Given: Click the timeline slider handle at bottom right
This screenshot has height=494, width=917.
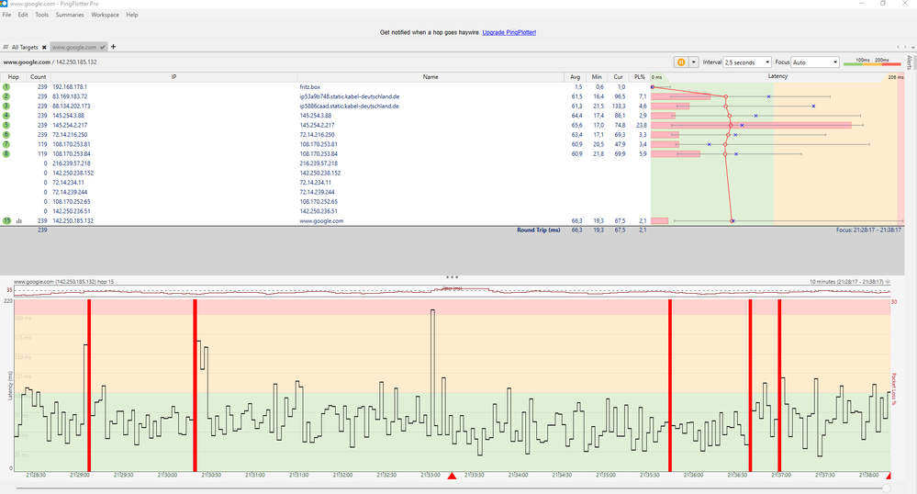Looking at the screenshot, I should 885,488.
